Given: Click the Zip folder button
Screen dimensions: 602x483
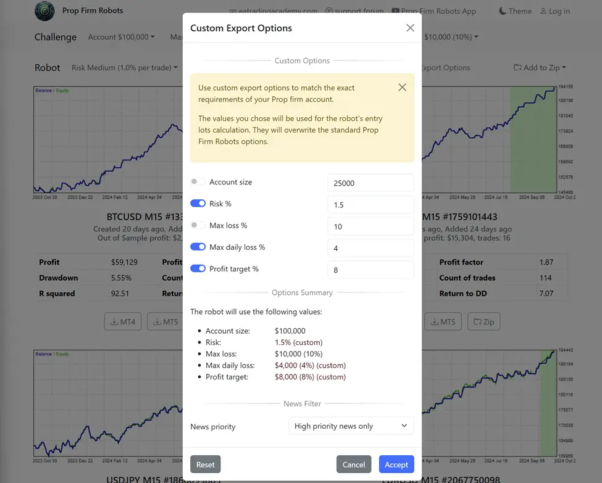Looking at the screenshot, I should pos(483,321).
